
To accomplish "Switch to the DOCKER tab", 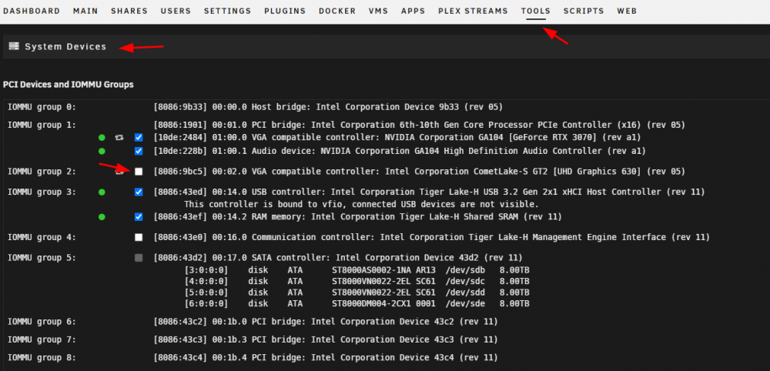I will pos(337,11).
